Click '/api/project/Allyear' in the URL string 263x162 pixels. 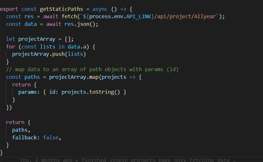tap(185, 17)
